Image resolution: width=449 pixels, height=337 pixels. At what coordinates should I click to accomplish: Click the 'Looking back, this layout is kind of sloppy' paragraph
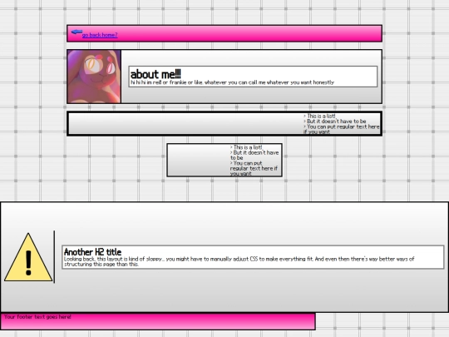239,261
